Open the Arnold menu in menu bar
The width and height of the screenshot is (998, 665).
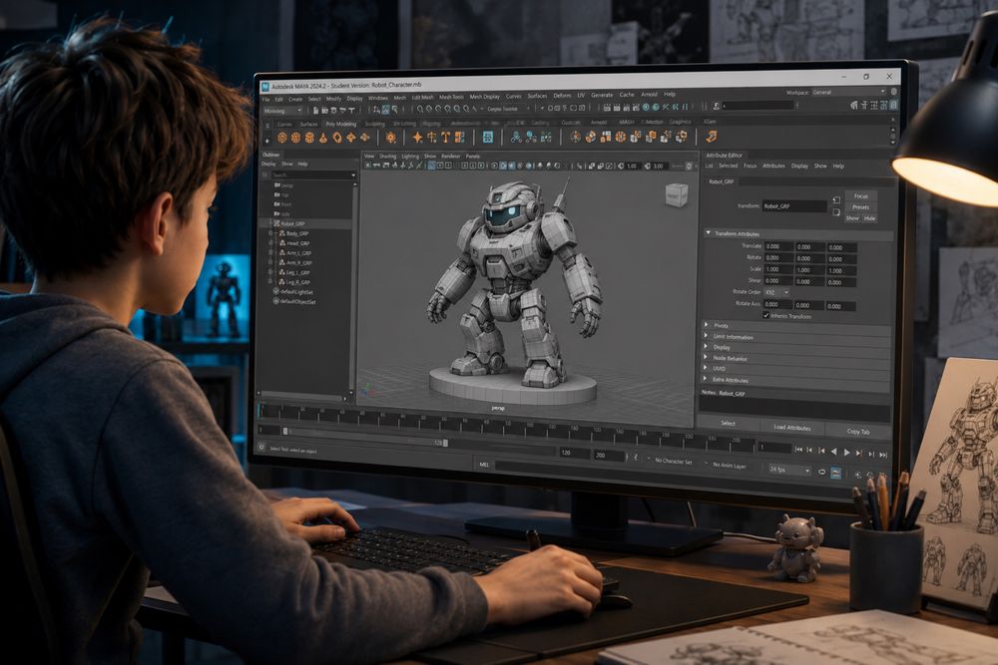pos(650,94)
